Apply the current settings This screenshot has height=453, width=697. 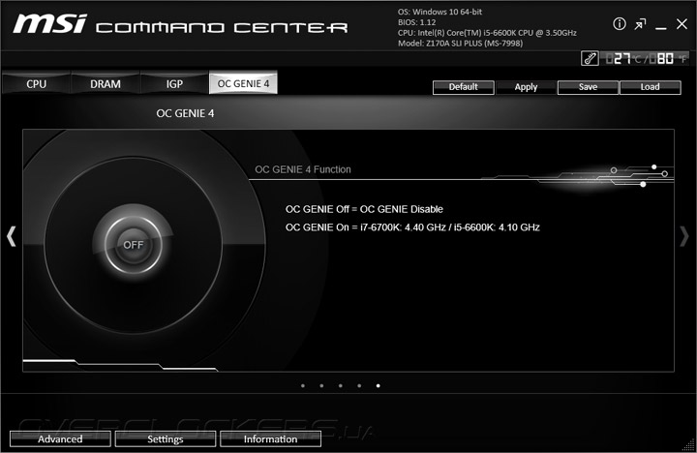click(x=526, y=87)
